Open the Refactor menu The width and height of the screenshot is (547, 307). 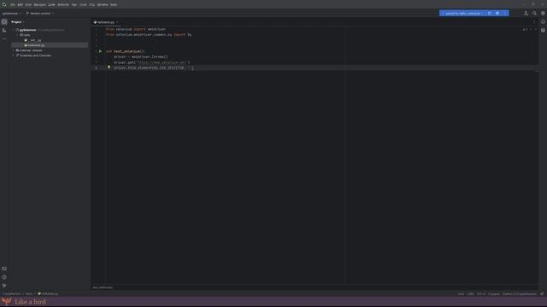pyautogui.click(x=63, y=4)
